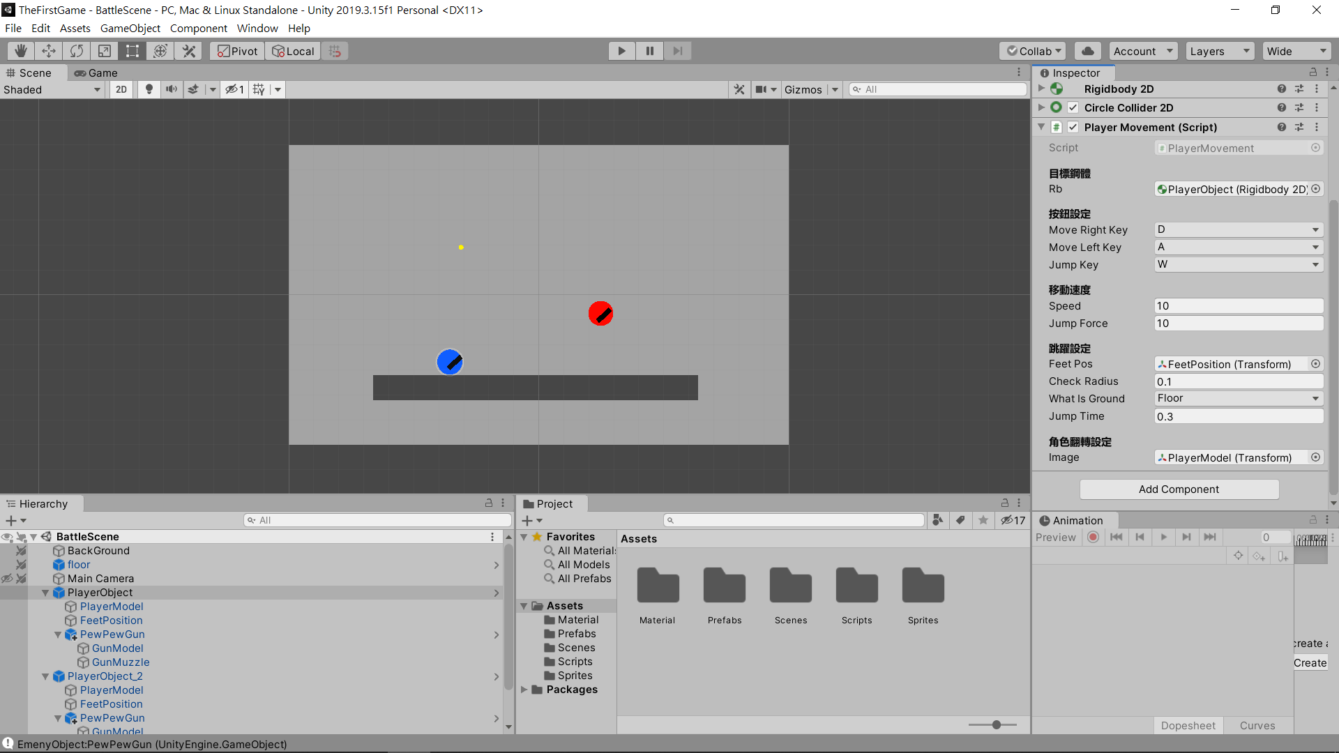Open Player Movement script context menu
1339x753 pixels.
1317,127
